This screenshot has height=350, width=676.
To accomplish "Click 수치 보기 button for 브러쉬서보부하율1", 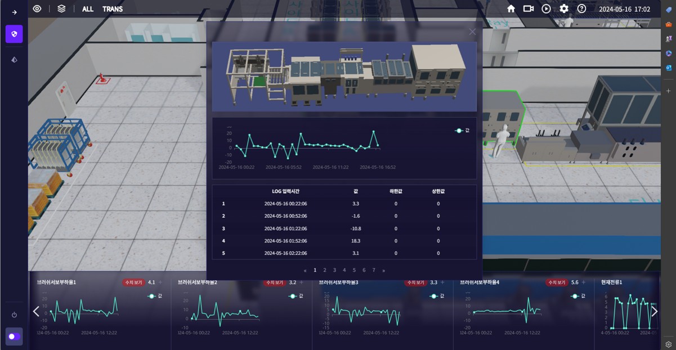I will coord(133,282).
